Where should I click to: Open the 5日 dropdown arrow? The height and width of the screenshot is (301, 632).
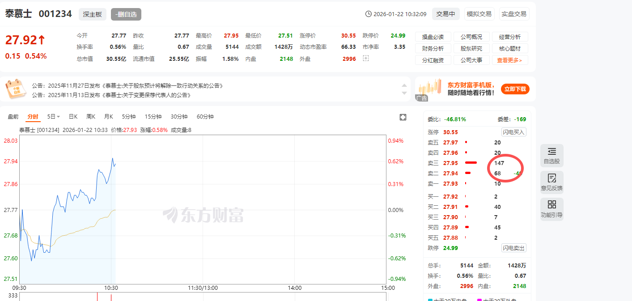tap(58, 117)
